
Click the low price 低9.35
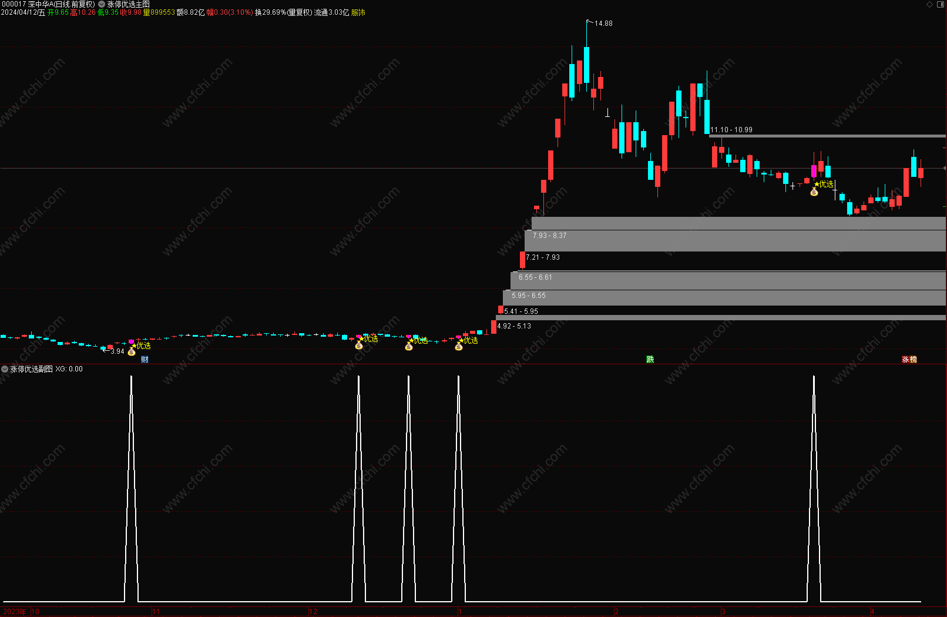click(108, 12)
